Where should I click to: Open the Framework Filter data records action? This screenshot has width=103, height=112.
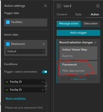click(x=78, y=68)
